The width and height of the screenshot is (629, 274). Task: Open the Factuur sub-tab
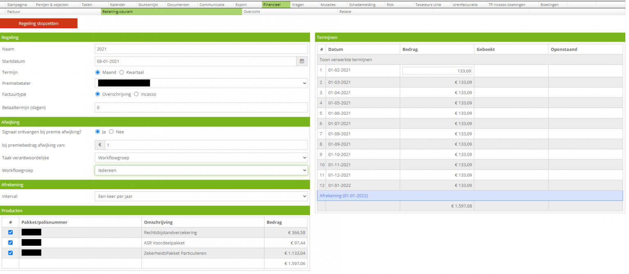point(14,12)
